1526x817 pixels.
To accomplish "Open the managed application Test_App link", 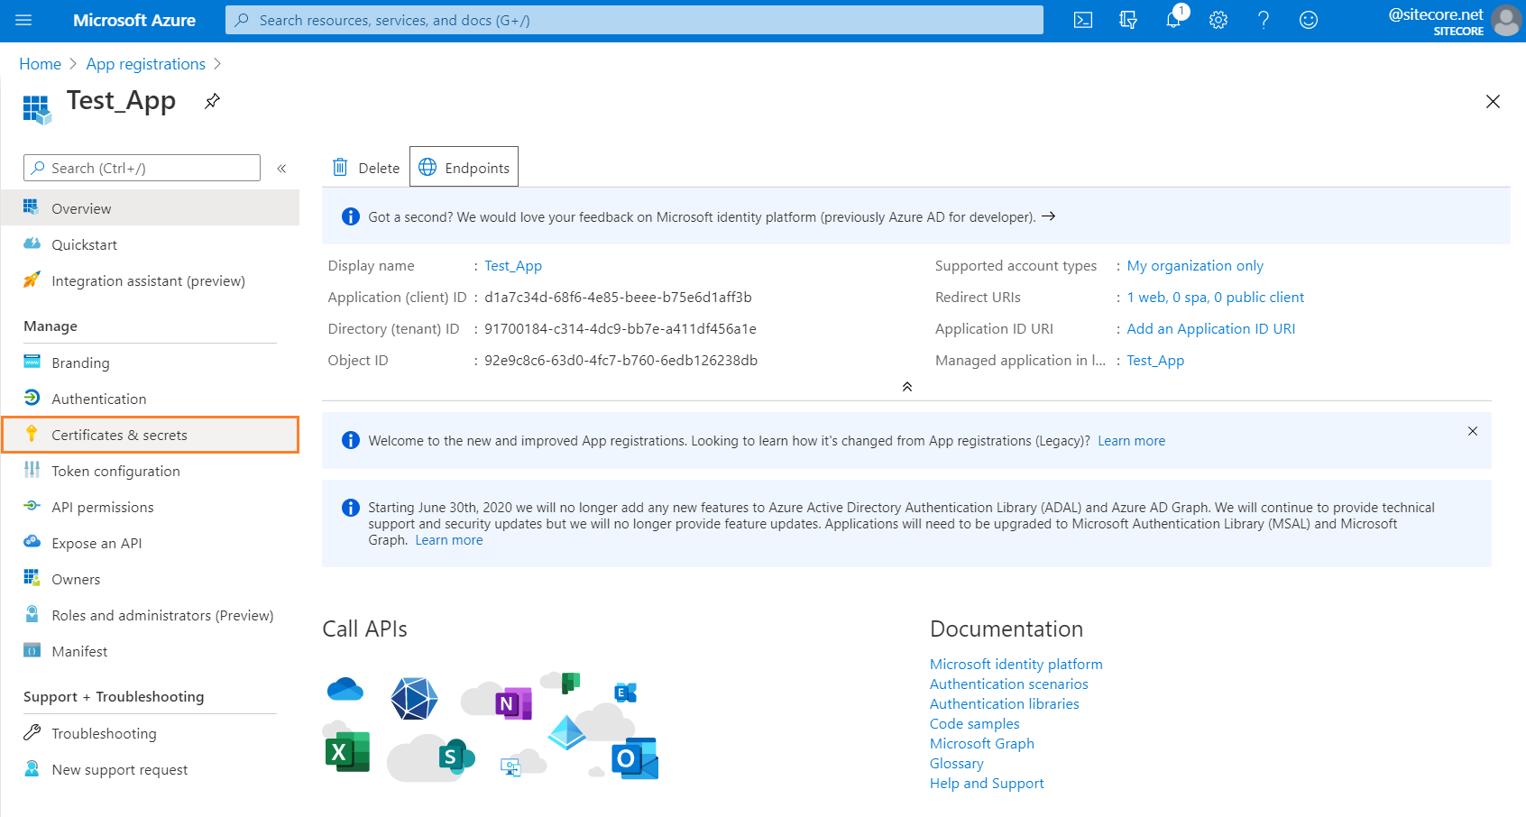I will 1155,360.
